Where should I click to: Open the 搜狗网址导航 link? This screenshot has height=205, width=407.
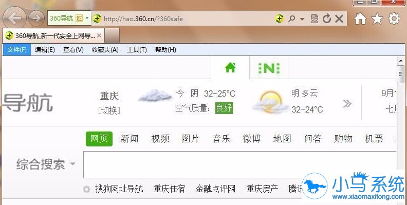click(x=119, y=189)
